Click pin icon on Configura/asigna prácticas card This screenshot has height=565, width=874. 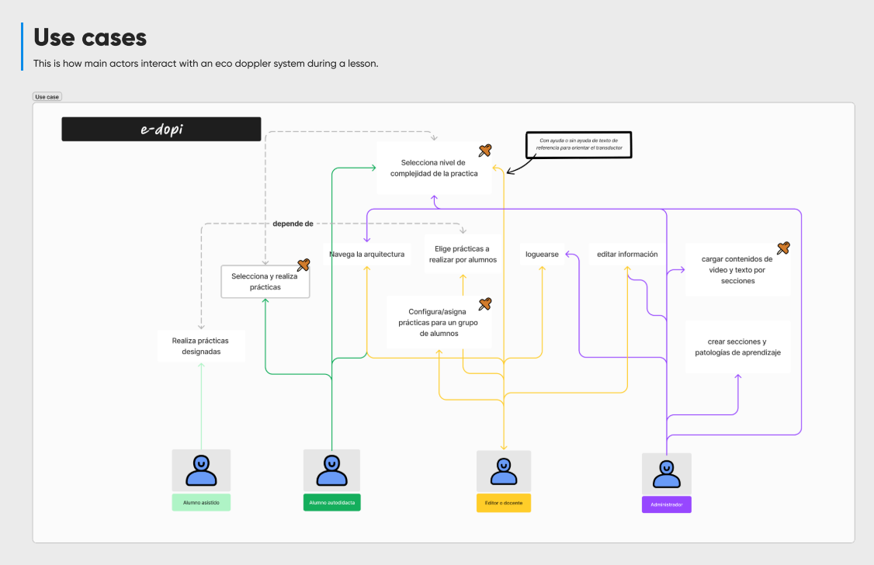[485, 303]
